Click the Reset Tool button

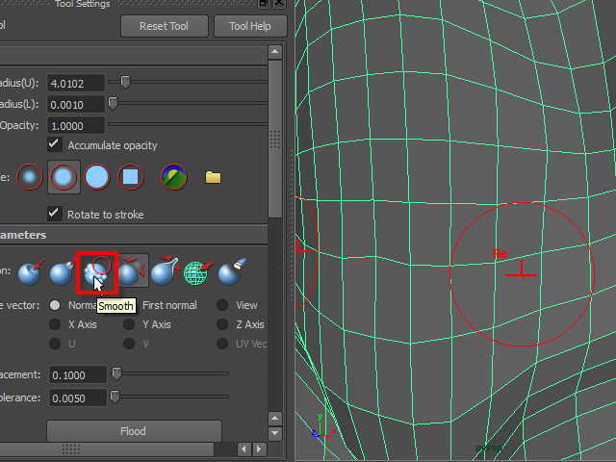pos(164,26)
